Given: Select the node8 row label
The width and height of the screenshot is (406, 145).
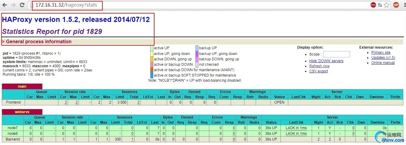Looking at the screenshot, I should pos(13,134).
